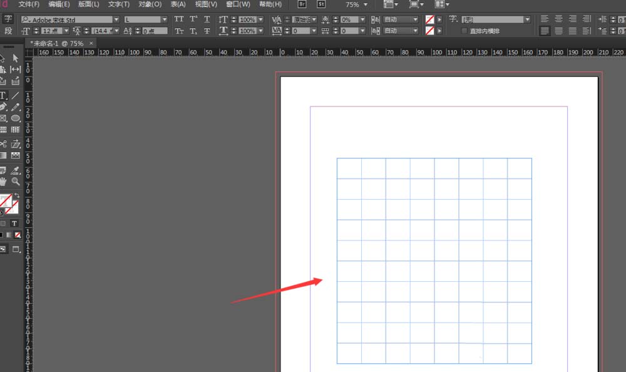Select the Zoom magnifier tool
This screenshot has width=626, height=372.
15,182
